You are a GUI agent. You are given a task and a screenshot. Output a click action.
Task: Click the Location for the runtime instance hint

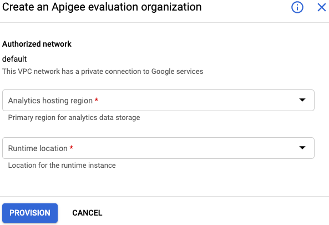coord(62,166)
